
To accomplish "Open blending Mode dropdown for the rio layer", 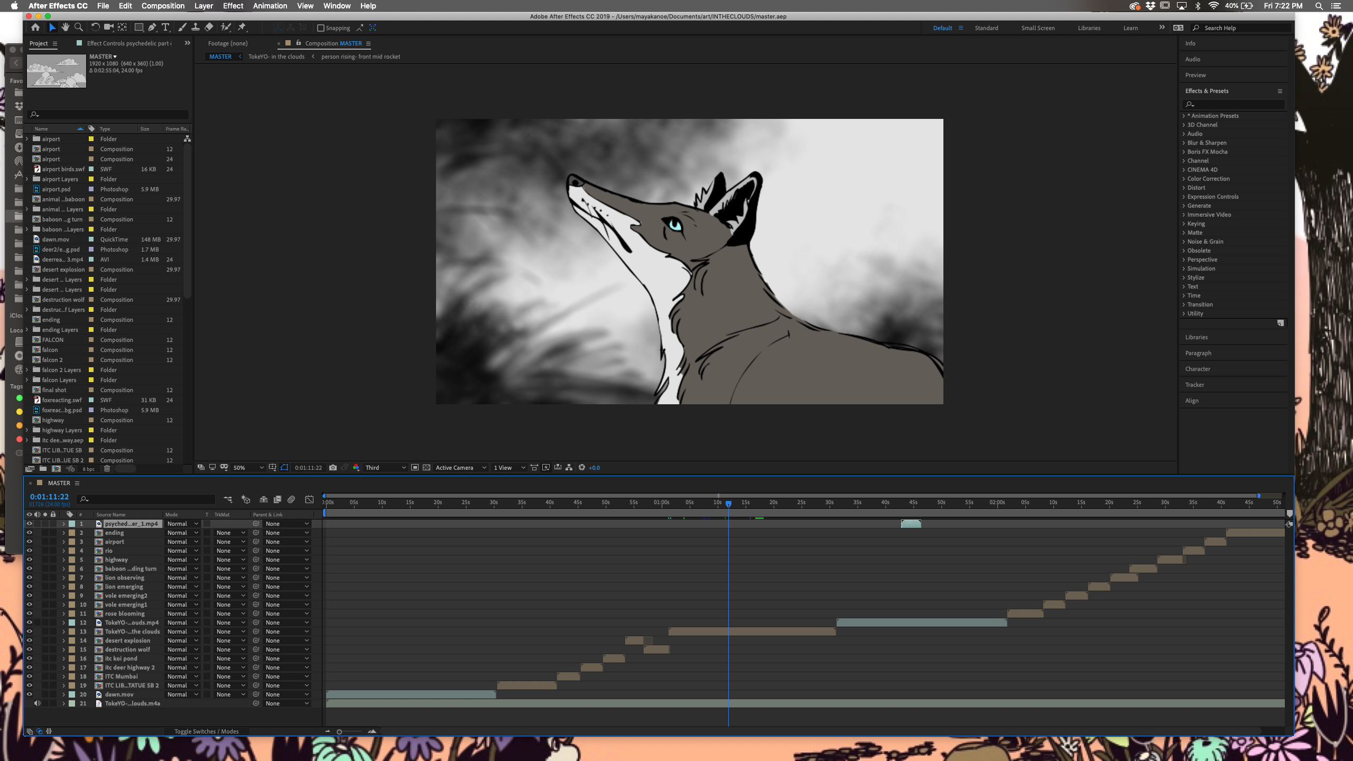I will tap(182, 551).
